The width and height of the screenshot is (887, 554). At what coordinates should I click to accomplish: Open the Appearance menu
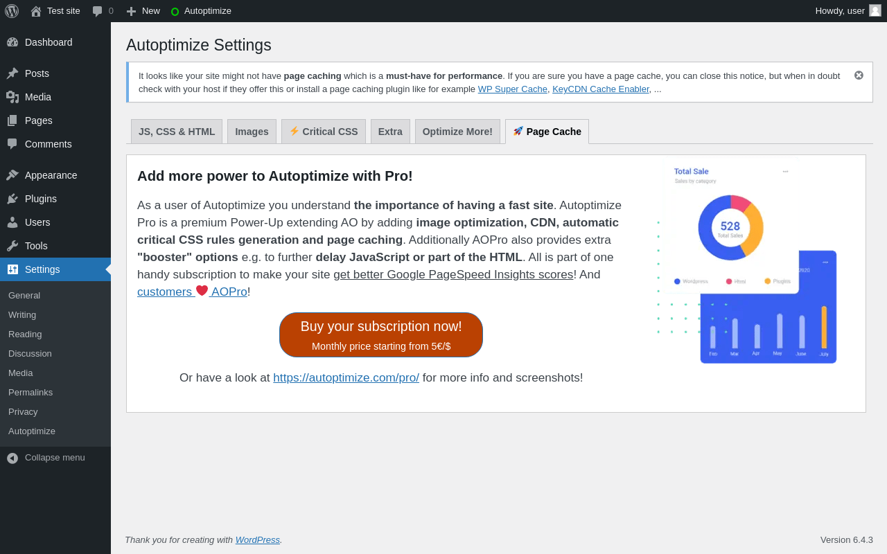(51, 175)
